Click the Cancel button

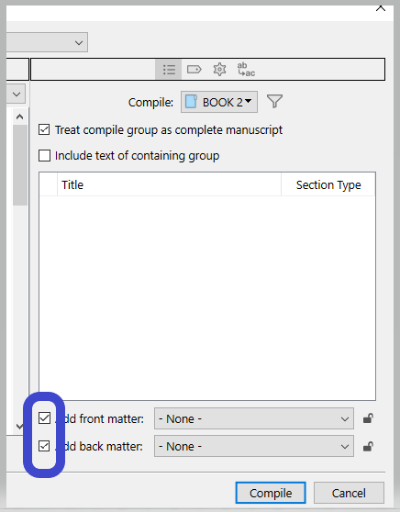pos(349,493)
